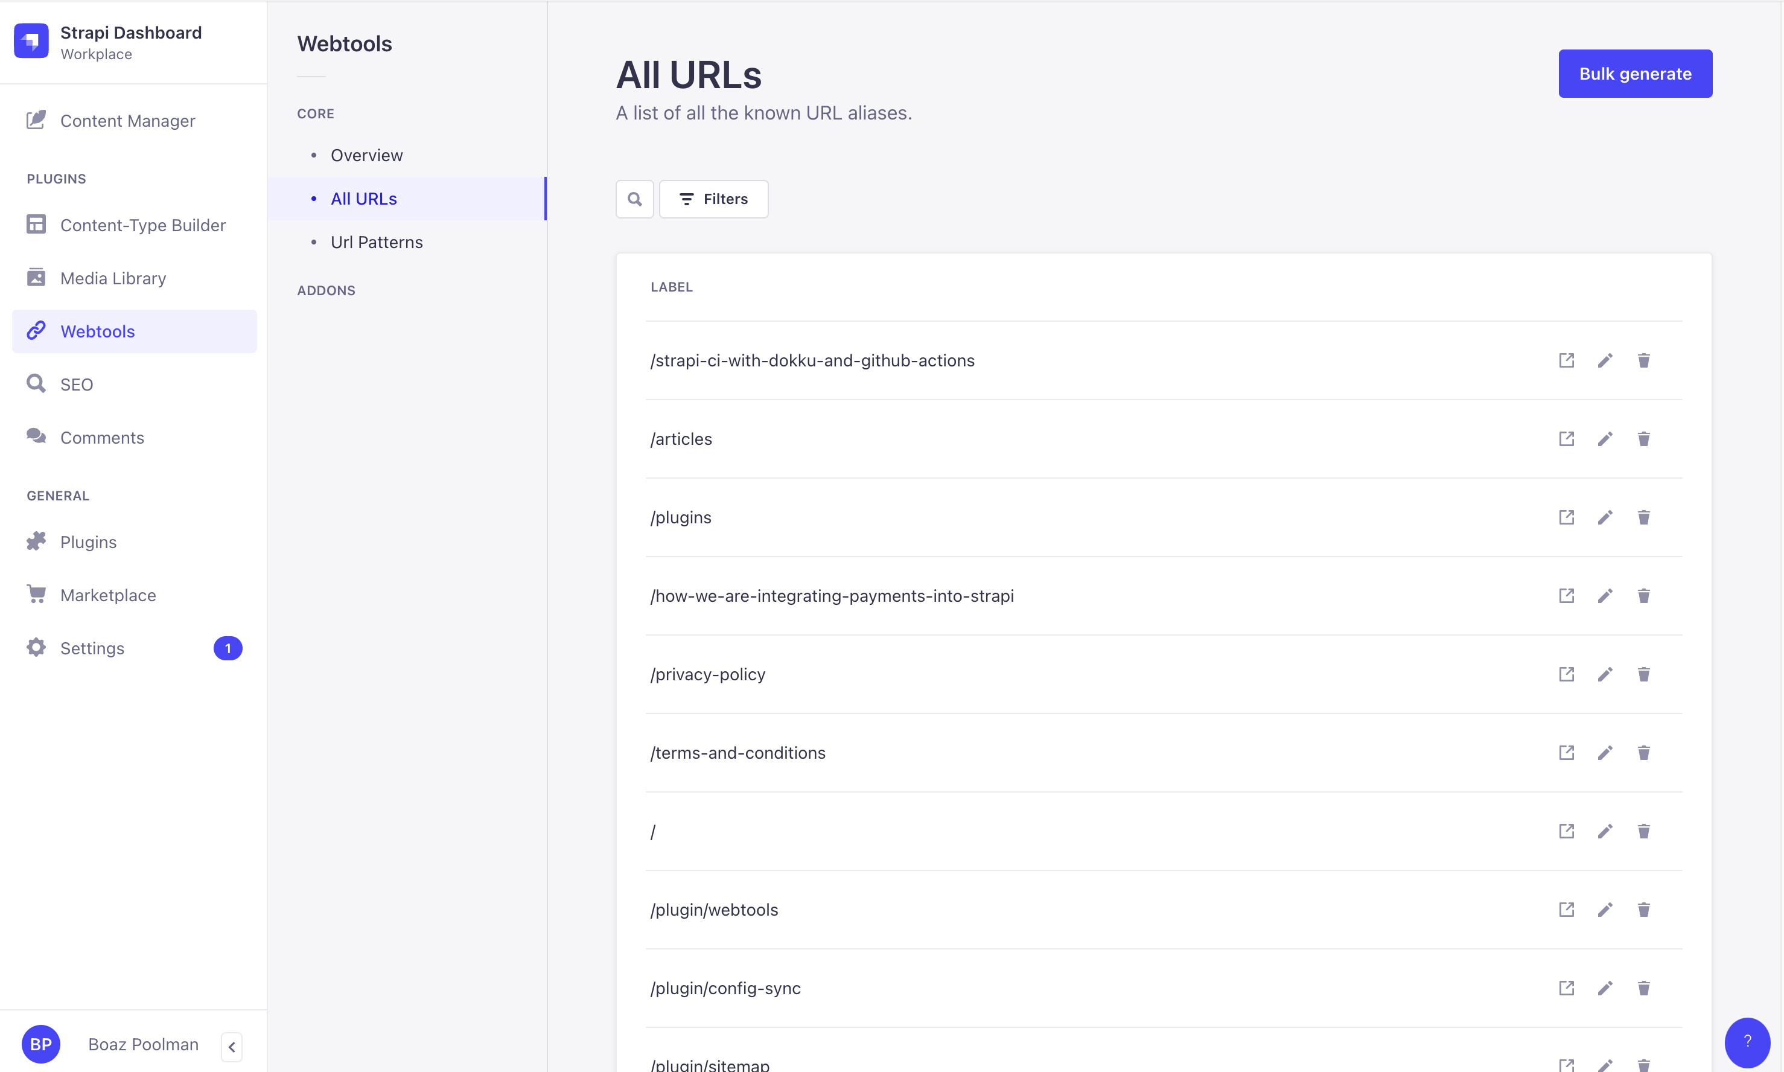1784x1072 pixels.
Task: Click the Boaz Poolman profile name
Action: [143, 1045]
